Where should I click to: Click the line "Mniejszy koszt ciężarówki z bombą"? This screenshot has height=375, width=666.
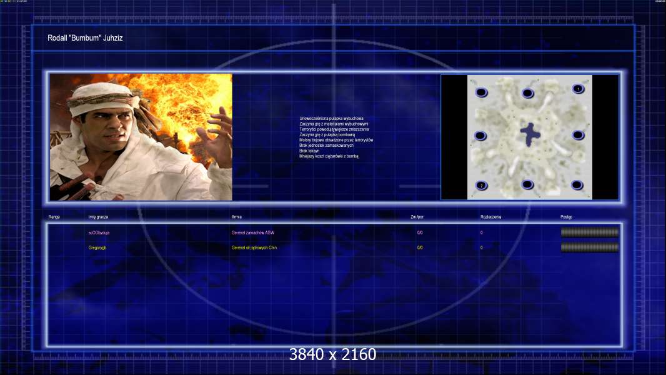pyautogui.click(x=329, y=156)
